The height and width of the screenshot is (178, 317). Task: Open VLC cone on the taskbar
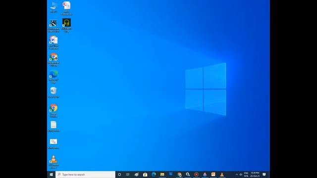[x=222, y=175]
